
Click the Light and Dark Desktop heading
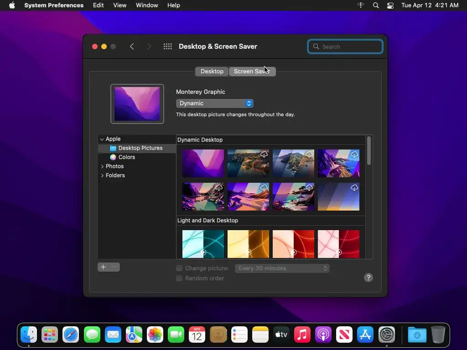click(208, 221)
